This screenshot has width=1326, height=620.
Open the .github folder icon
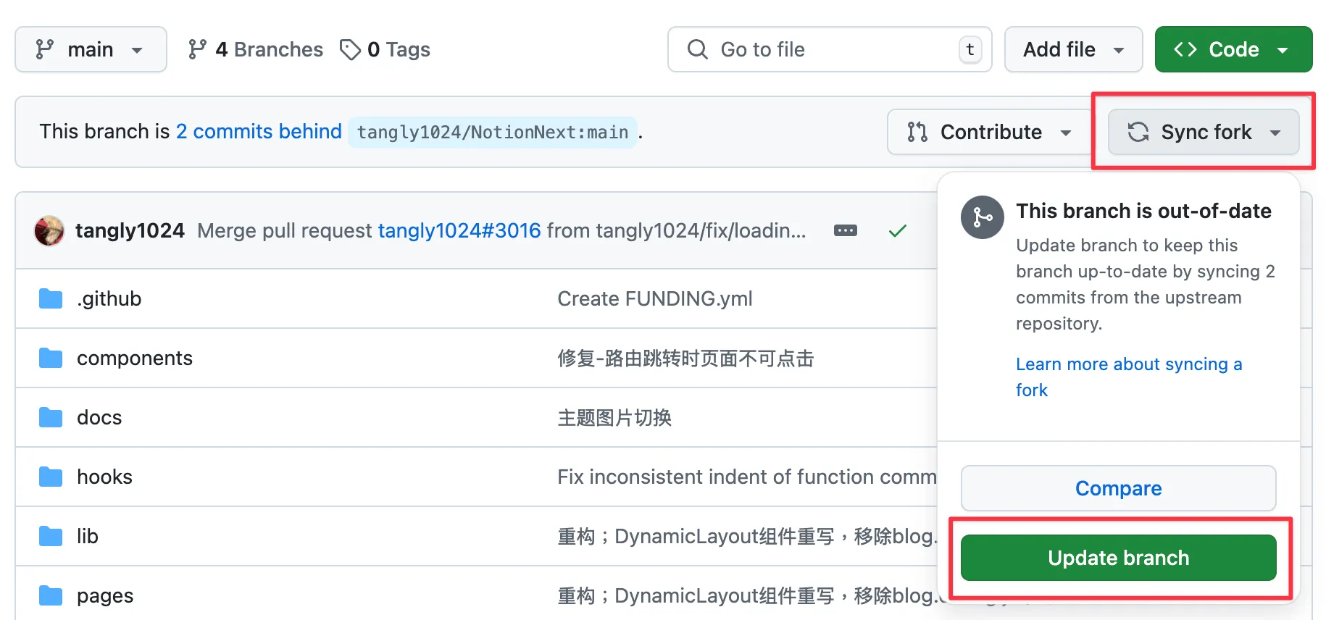point(51,298)
